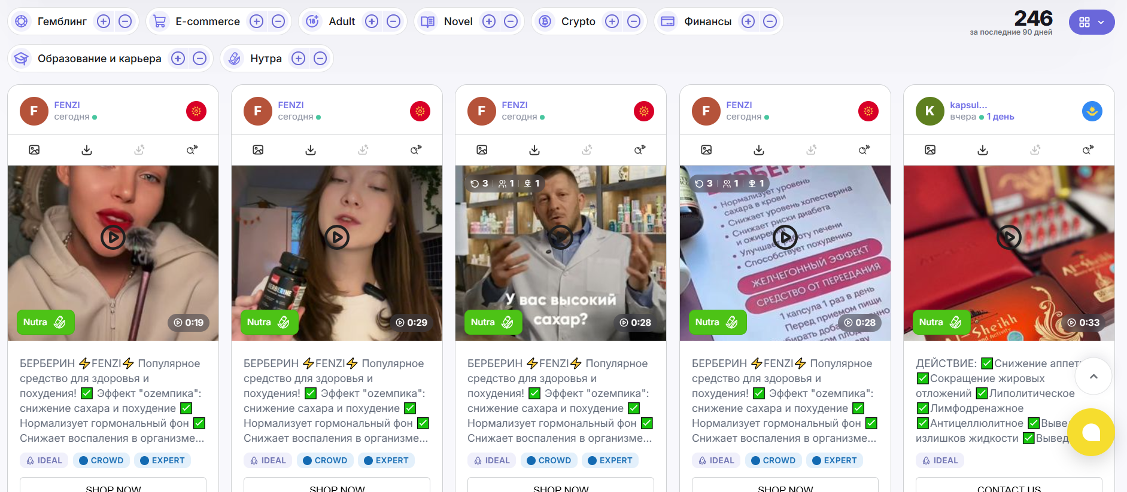Open the grid view layout dropdown
Viewport: 1127px width, 492px height.
pos(1092,22)
